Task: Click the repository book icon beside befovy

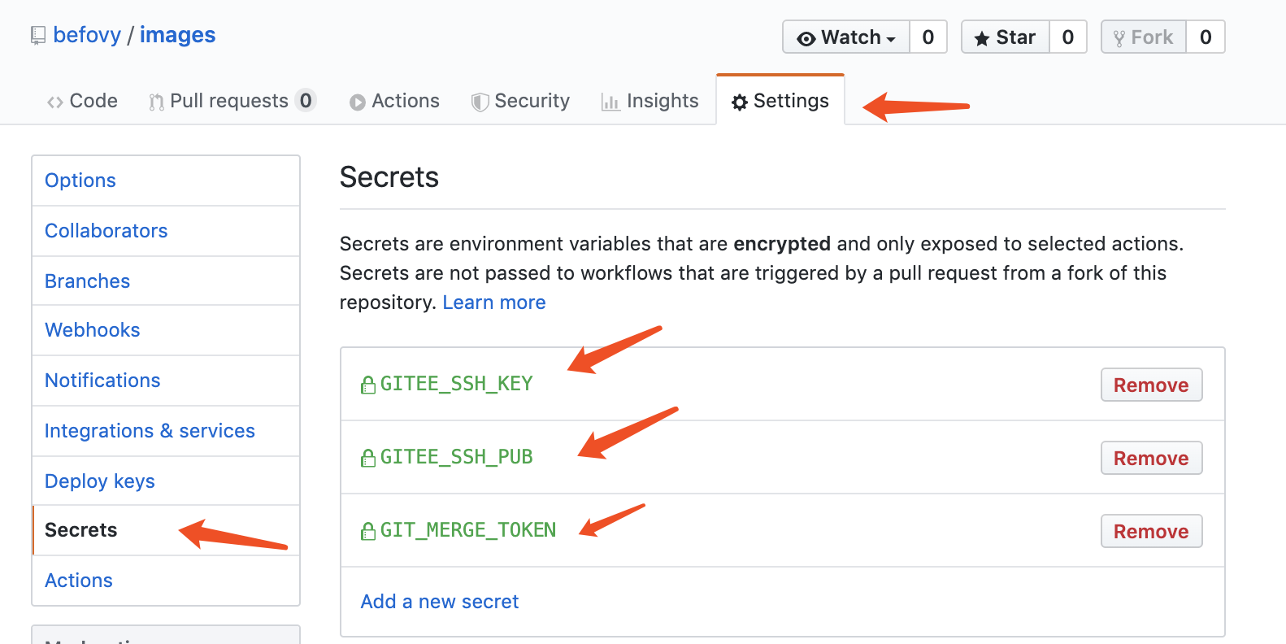Action: point(38,36)
